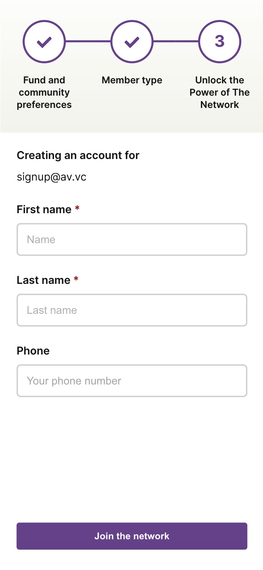The height and width of the screenshot is (570, 263).
Task: Click the line connecting steps two and three
Action: 176,41
